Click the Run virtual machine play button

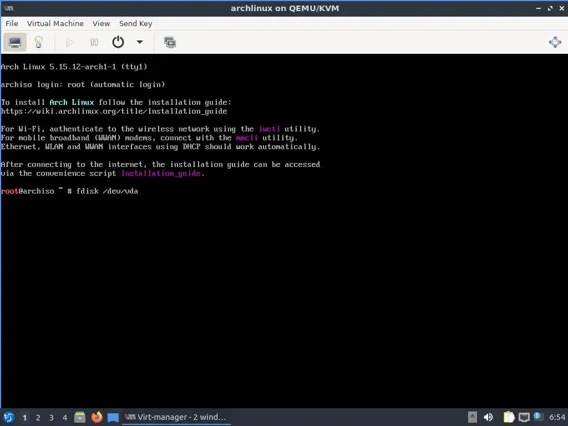point(70,42)
